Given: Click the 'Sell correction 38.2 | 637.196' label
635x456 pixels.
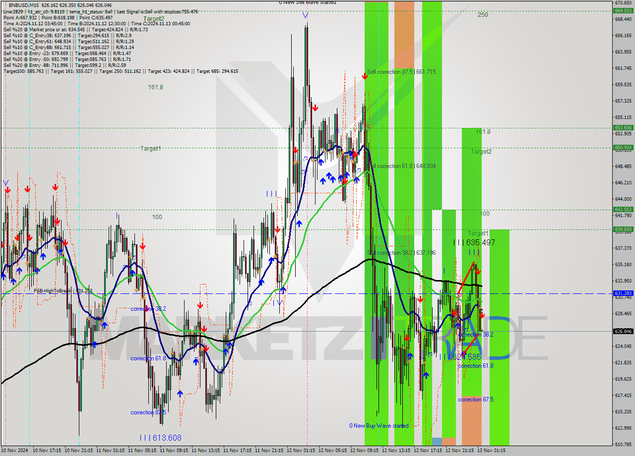Looking at the screenshot, I should (x=401, y=253).
